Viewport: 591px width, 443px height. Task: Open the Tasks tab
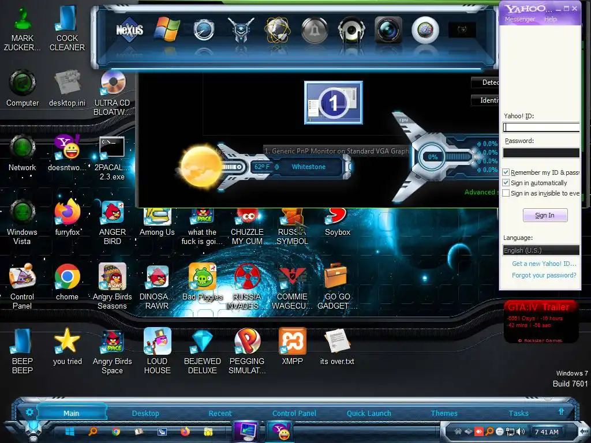tap(519, 413)
